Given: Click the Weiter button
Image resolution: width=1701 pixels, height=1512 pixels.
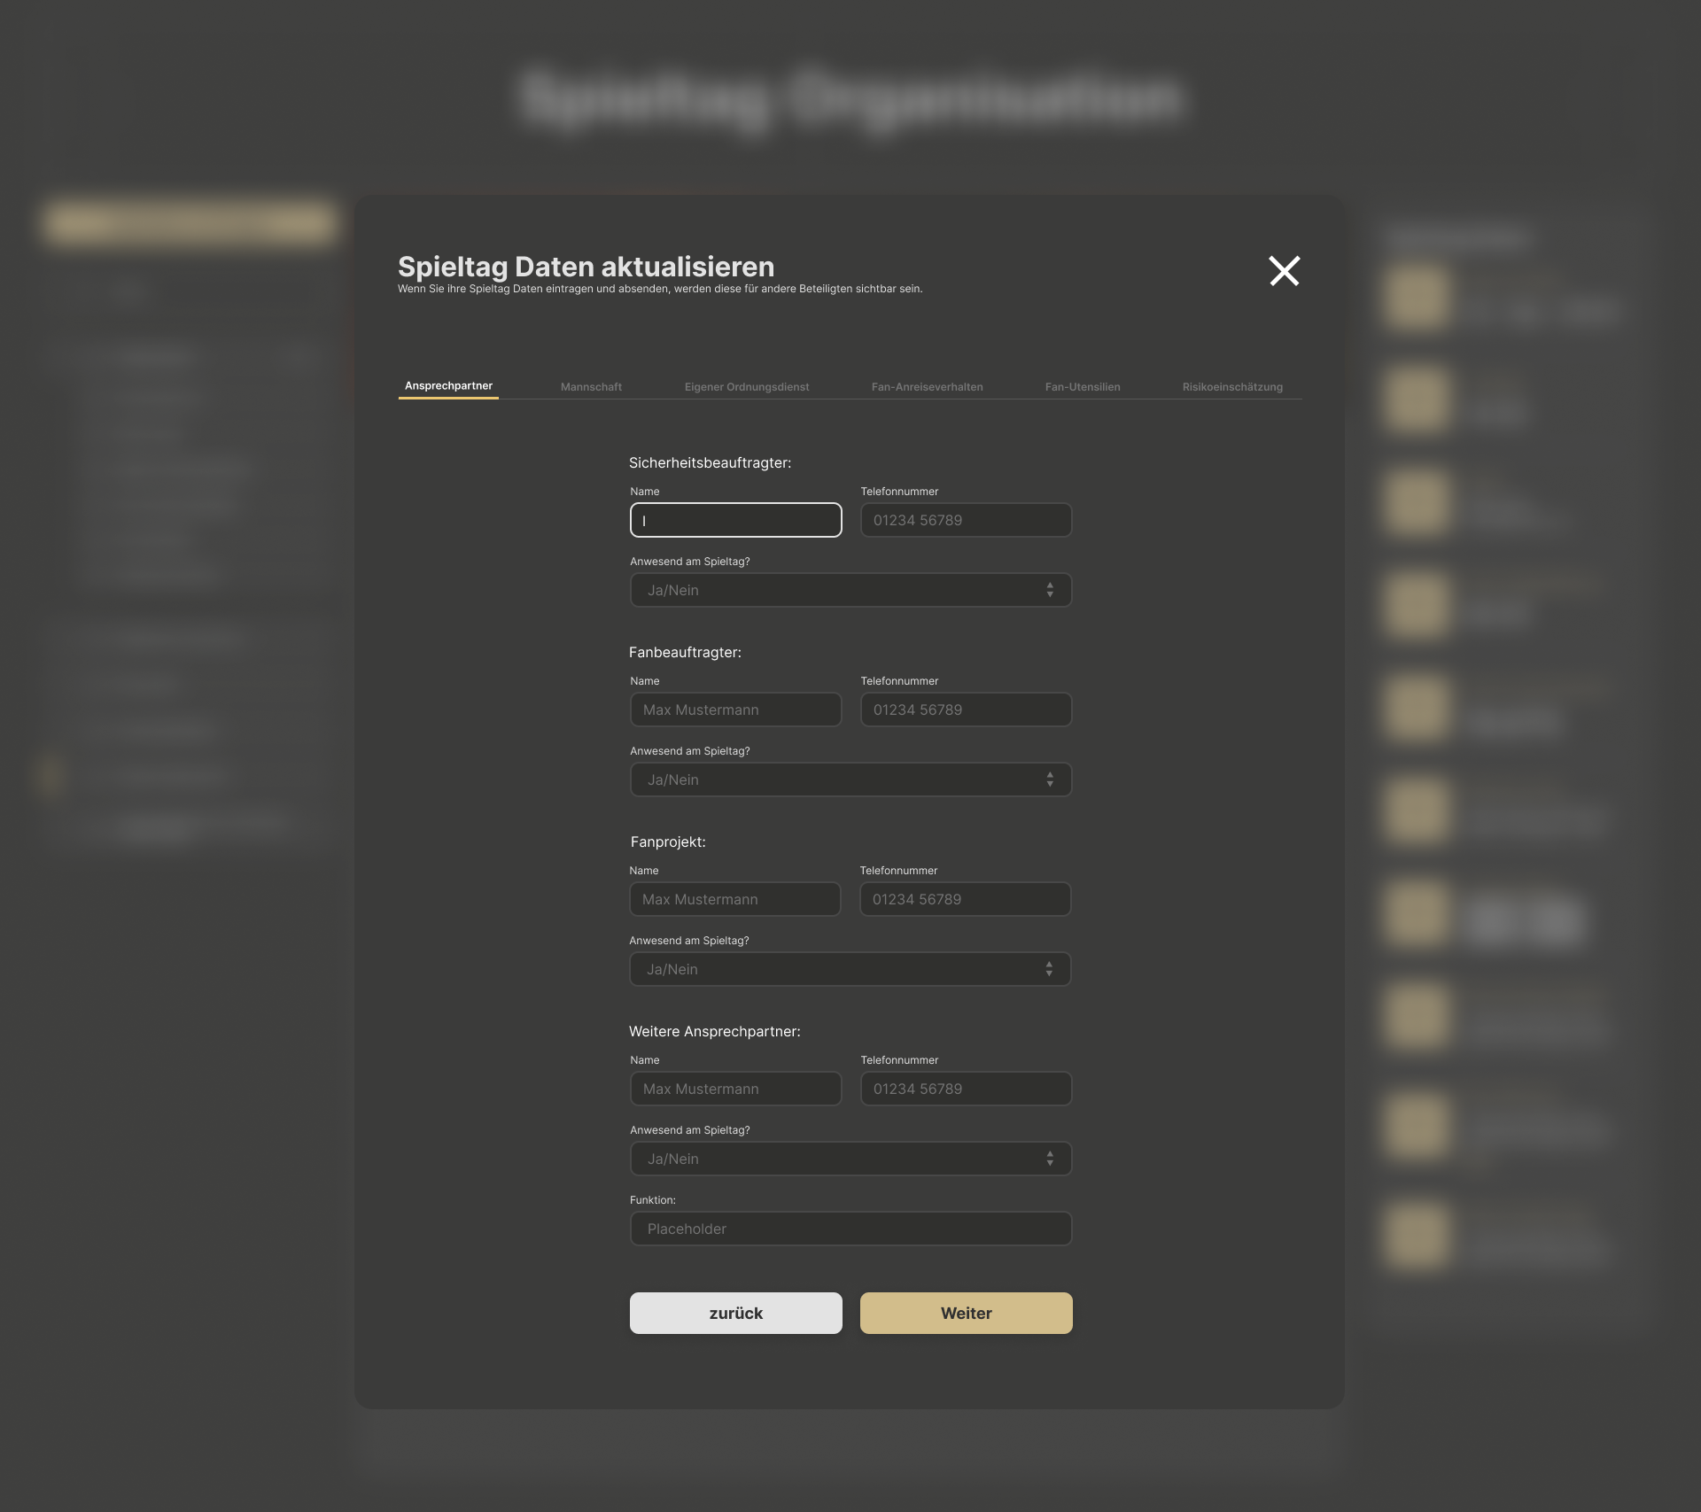Looking at the screenshot, I should (966, 1313).
